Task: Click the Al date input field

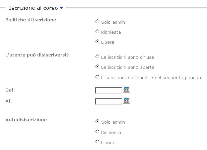Action: coord(109,101)
